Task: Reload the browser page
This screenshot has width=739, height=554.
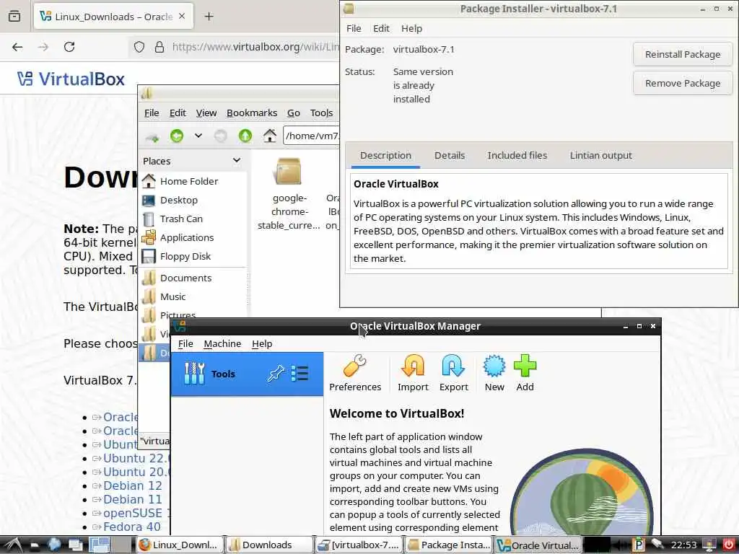Action: 69,47
